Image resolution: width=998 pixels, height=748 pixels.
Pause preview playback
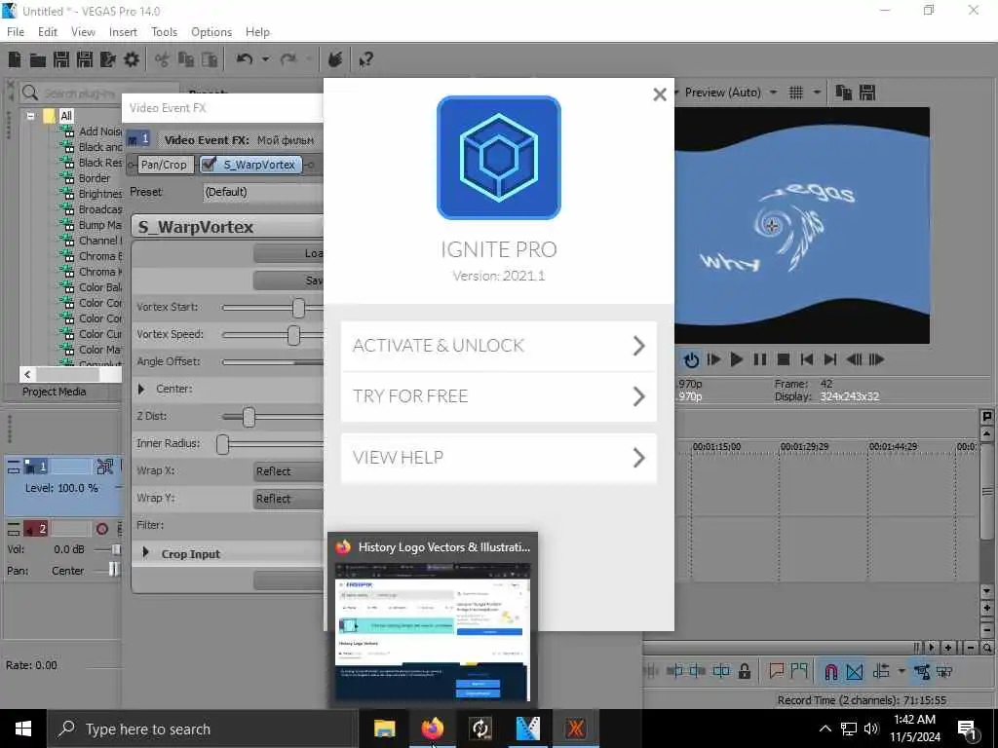(760, 360)
